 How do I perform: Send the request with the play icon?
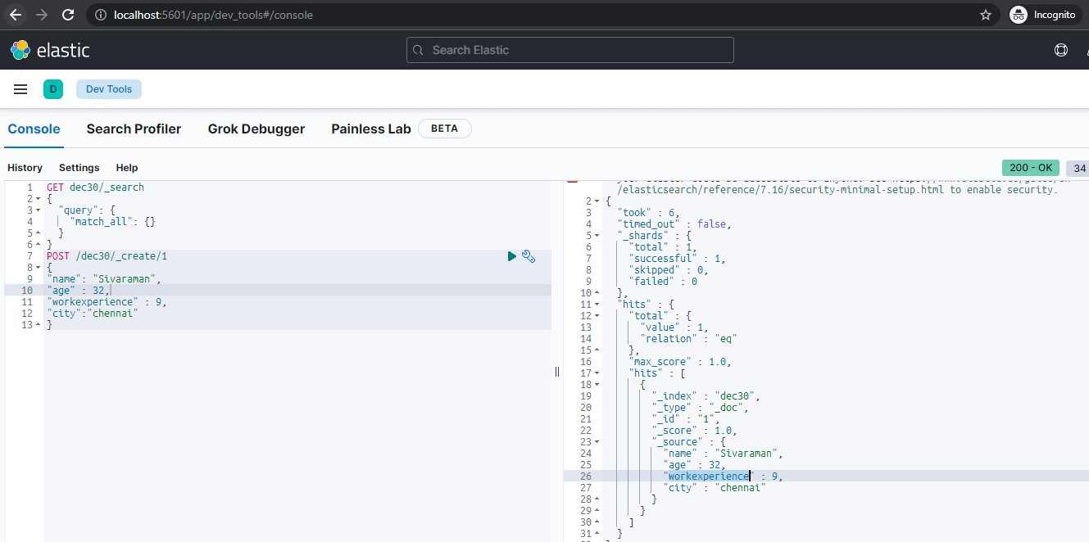coord(510,255)
